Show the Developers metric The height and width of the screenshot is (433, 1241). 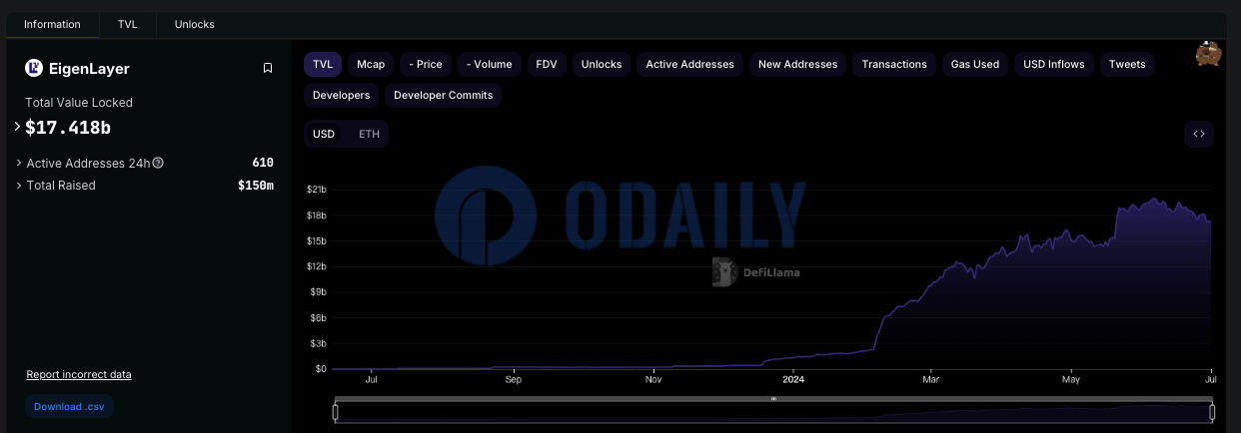tap(341, 95)
